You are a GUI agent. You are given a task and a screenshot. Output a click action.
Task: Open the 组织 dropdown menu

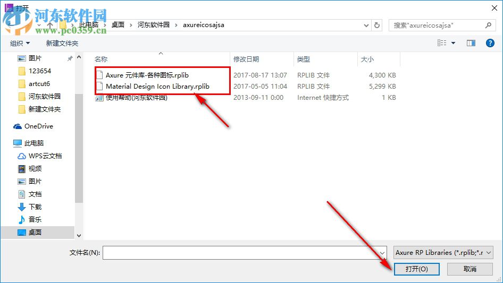[20, 43]
